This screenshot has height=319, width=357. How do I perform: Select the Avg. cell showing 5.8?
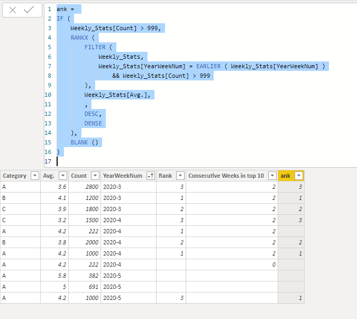(x=54, y=276)
